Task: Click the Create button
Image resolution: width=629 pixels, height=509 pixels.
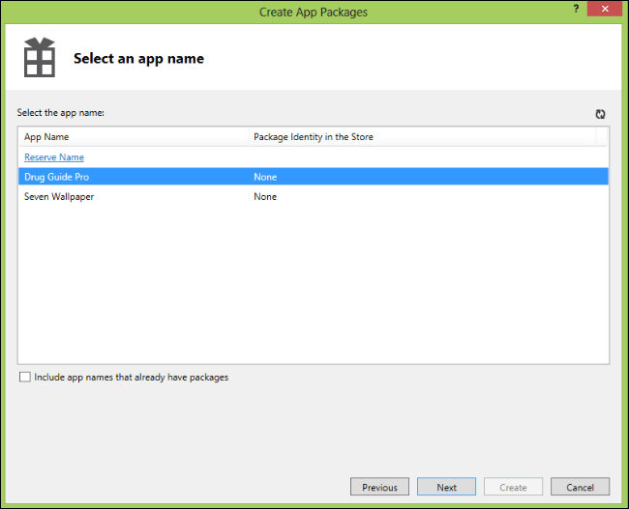Action: (x=513, y=487)
